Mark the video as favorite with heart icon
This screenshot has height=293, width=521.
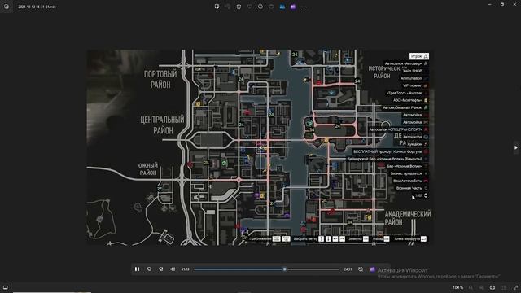(250, 7)
